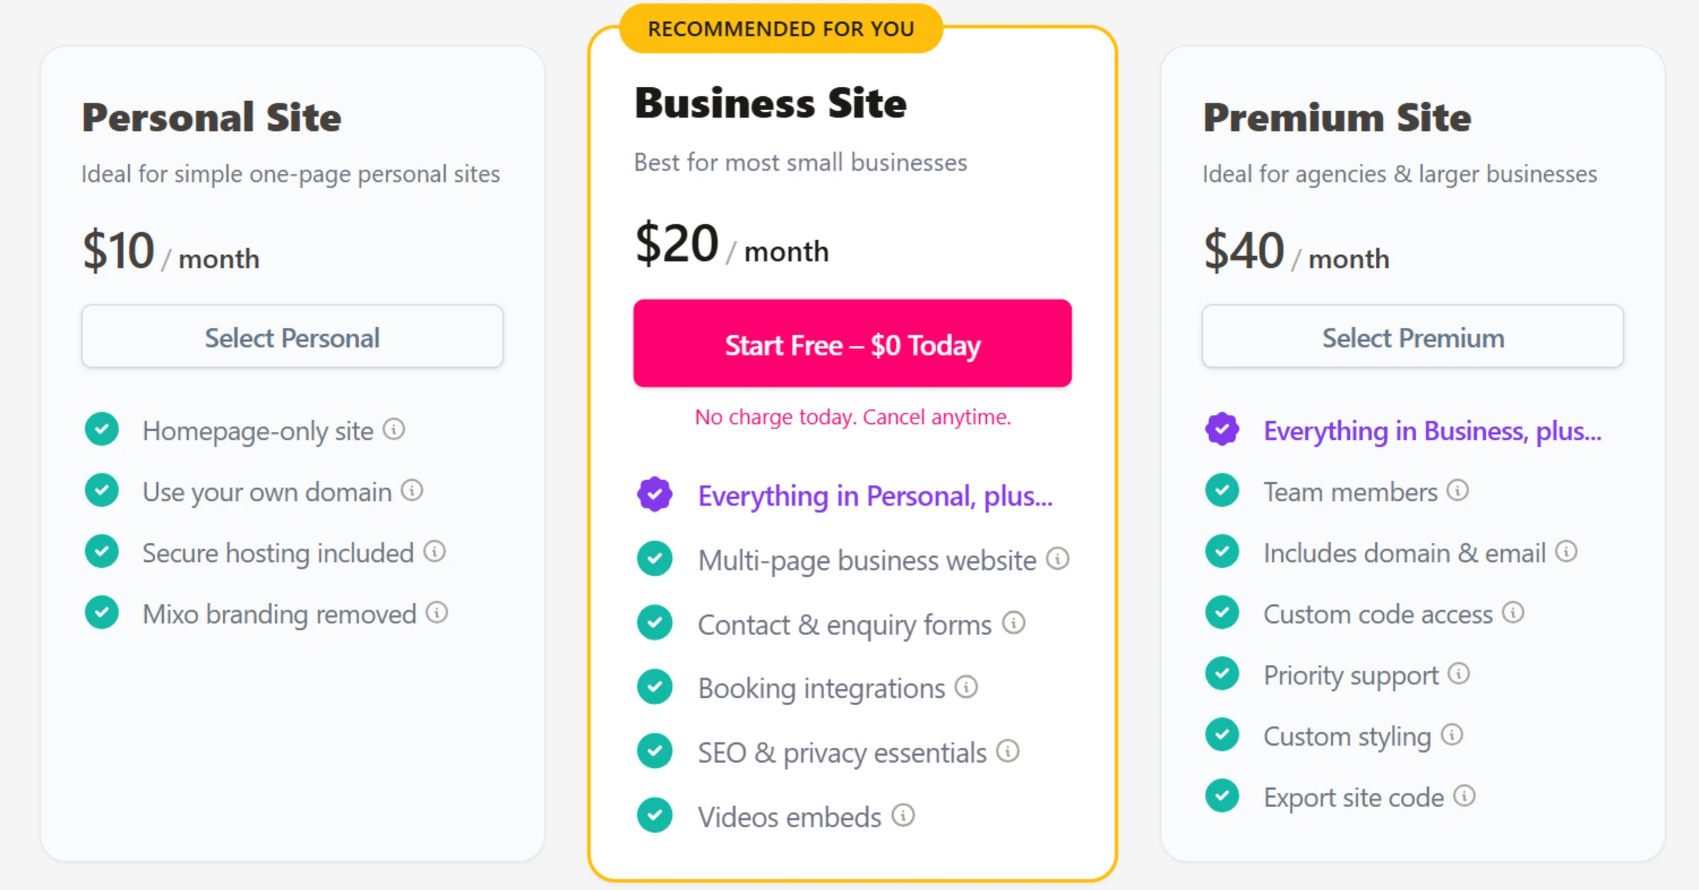The width and height of the screenshot is (1699, 890).
Task: Choose the Select Premium plan
Action: coord(1412,337)
